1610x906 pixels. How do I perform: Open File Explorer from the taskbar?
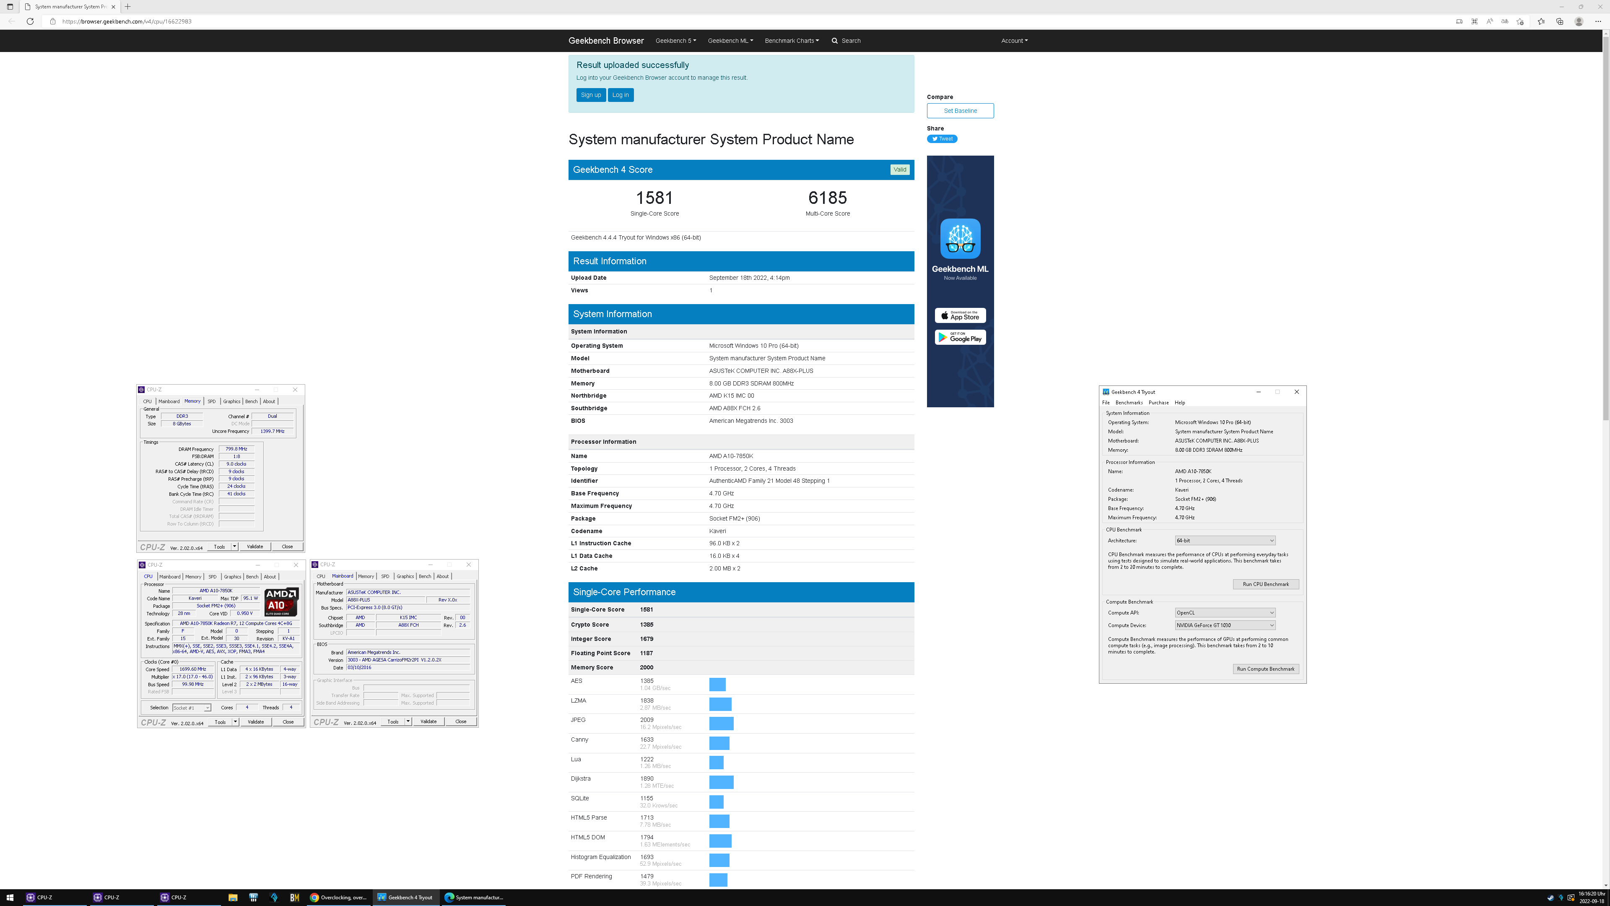pos(233,897)
